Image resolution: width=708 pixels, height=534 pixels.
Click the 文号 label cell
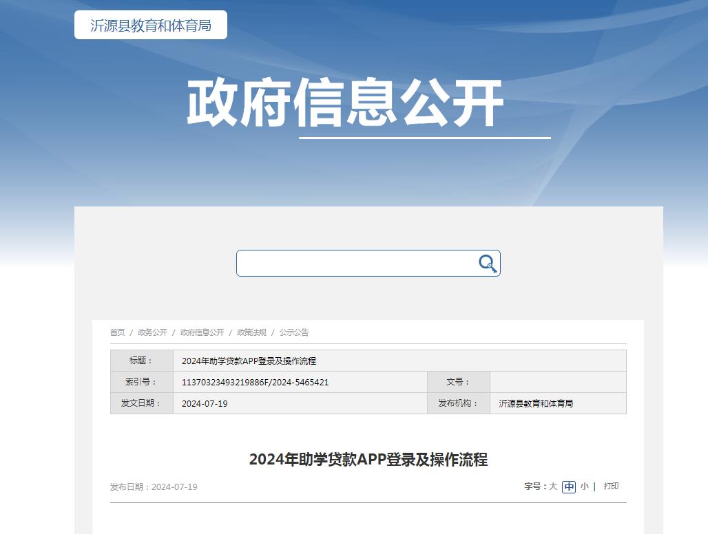(458, 382)
